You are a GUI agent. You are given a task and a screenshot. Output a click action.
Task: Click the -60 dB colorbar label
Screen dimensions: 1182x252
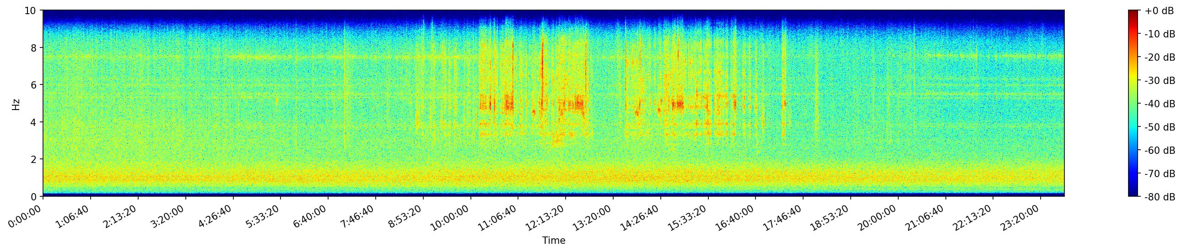[1160, 151]
